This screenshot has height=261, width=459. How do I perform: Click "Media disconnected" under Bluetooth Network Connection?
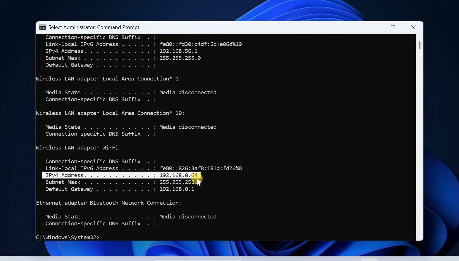[x=188, y=217]
